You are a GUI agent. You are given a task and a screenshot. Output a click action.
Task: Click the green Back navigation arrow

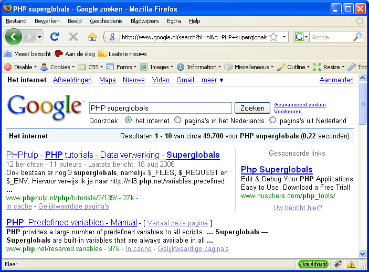pyautogui.click(x=14, y=37)
